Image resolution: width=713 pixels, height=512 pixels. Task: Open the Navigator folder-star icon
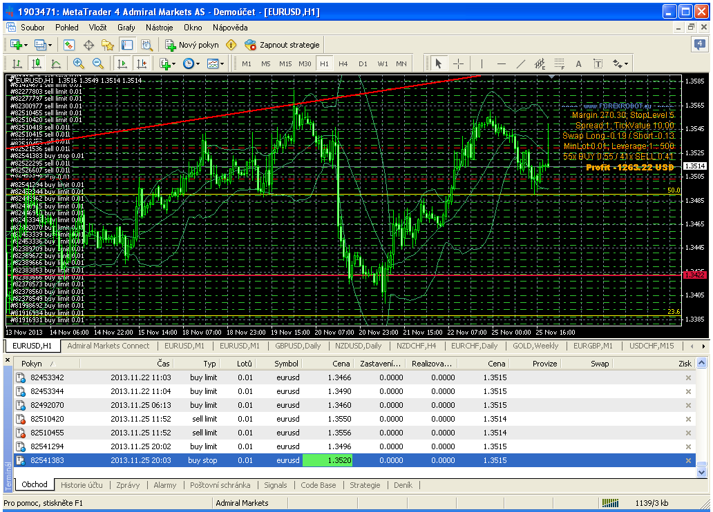(107, 45)
